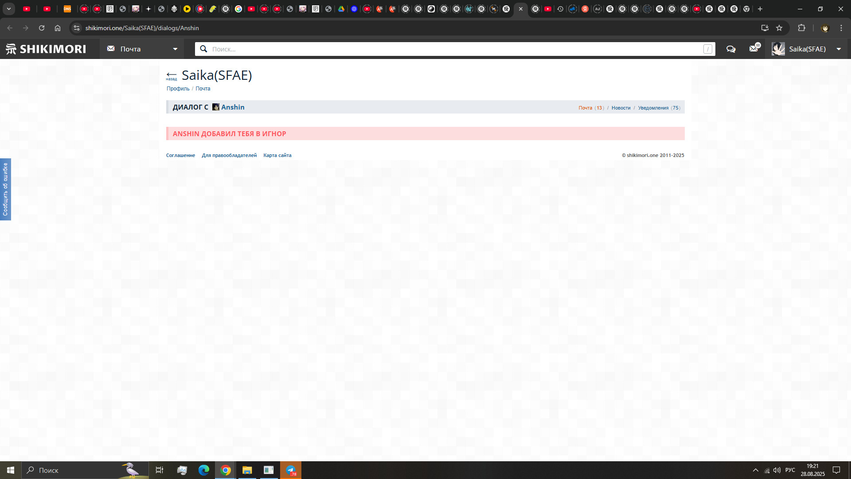This screenshot has width=851, height=479.
Task: Click Anshin's small avatar
Action: click(x=216, y=107)
